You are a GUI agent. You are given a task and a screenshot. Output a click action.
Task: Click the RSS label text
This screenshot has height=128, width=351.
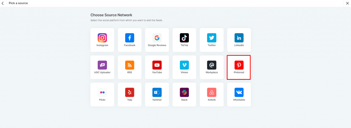coord(130,72)
